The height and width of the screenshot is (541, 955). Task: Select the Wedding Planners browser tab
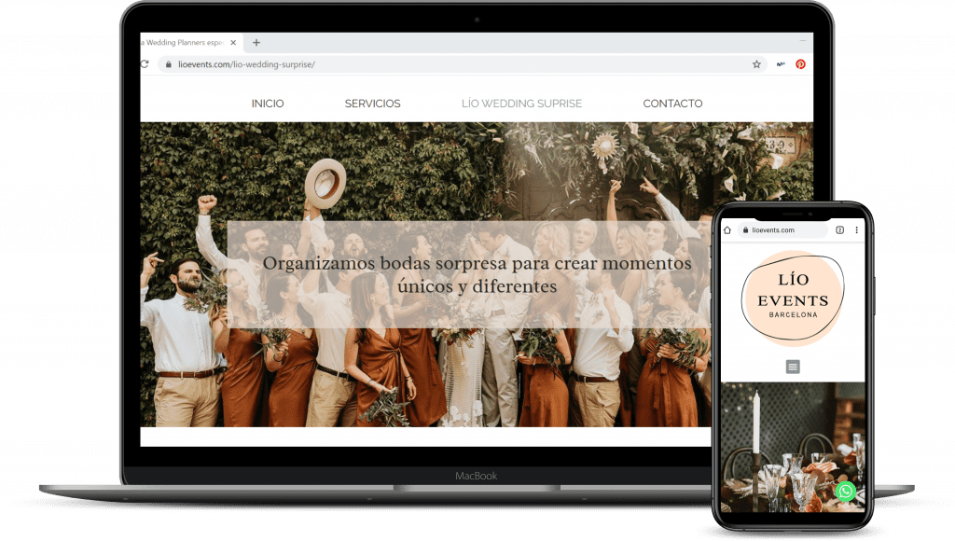coord(182,42)
